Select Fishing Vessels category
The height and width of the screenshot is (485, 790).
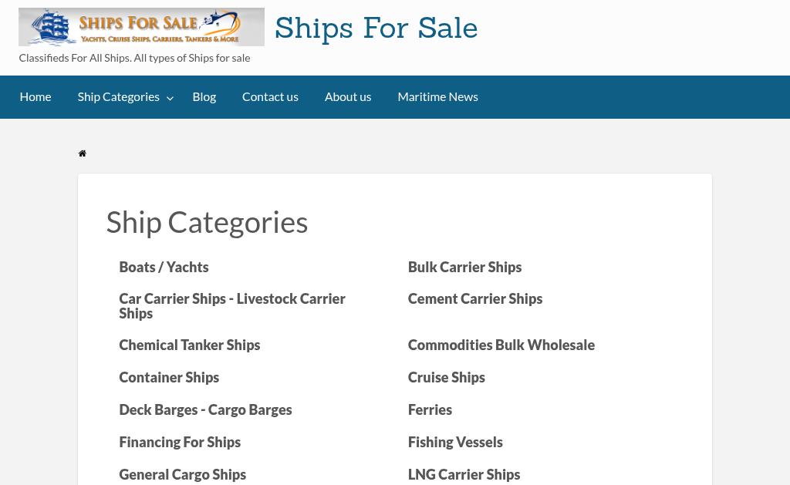455,442
